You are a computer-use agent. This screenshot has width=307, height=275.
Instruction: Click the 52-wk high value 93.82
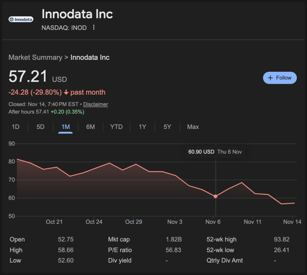pyautogui.click(x=282, y=239)
